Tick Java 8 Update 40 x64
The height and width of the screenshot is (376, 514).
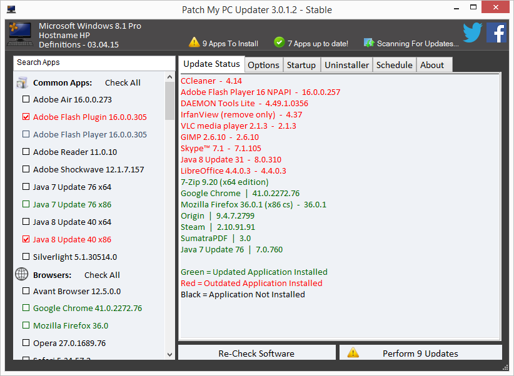coord(26,221)
